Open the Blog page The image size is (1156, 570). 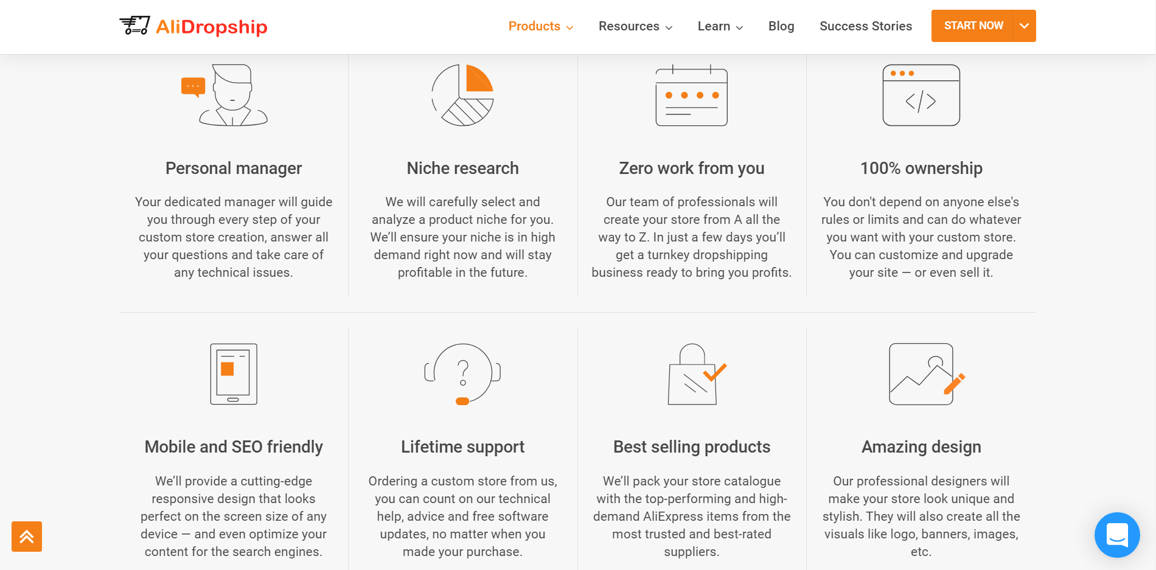781,26
